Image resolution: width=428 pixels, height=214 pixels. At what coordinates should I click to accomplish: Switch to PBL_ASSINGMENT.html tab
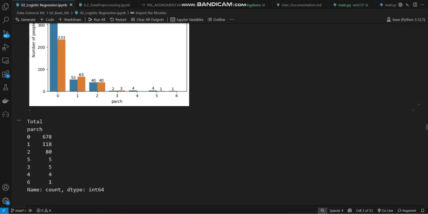click(163, 5)
